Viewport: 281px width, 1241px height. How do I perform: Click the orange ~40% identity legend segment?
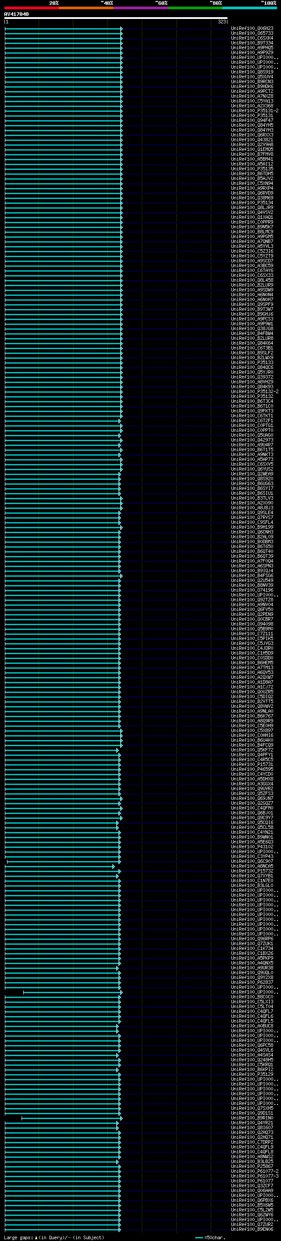(86, 8)
